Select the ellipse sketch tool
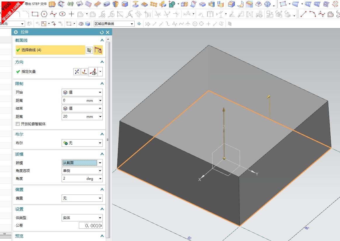Screen dimensions: 340x241 click(x=63, y=14)
